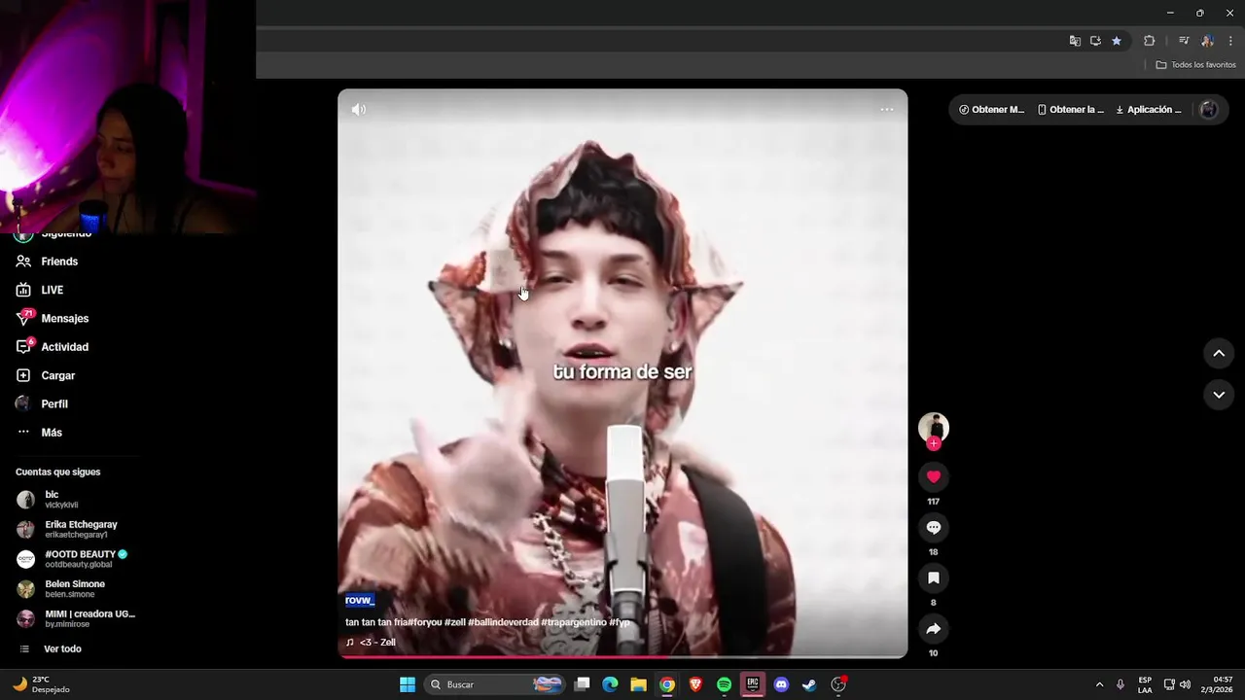Click the Friends people icon
The width and height of the screenshot is (1245, 700).
click(x=23, y=262)
